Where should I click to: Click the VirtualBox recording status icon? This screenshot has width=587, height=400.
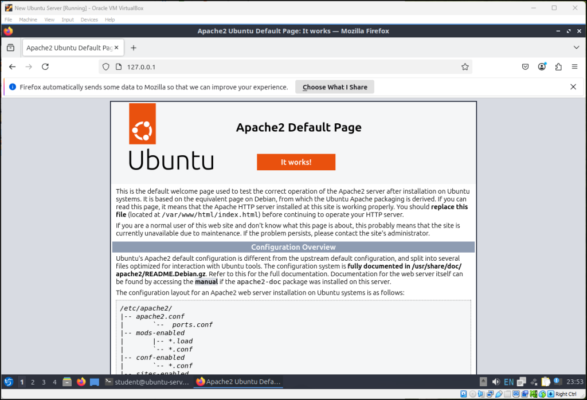click(525, 394)
